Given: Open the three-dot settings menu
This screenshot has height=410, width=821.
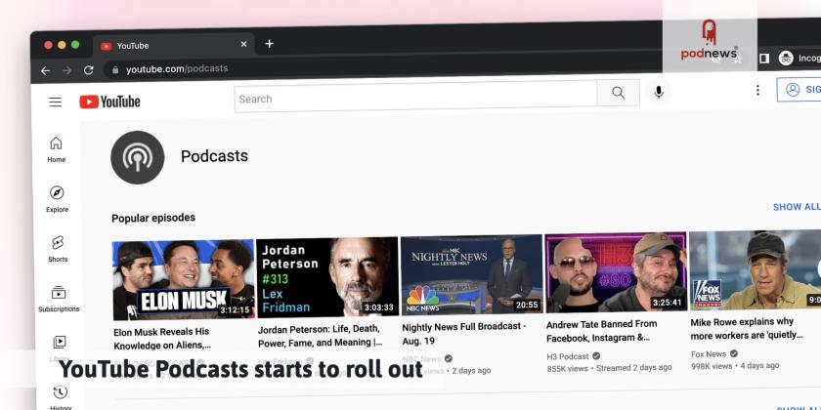Looking at the screenshot, I should pyautogui.click(x=757, y=91).
